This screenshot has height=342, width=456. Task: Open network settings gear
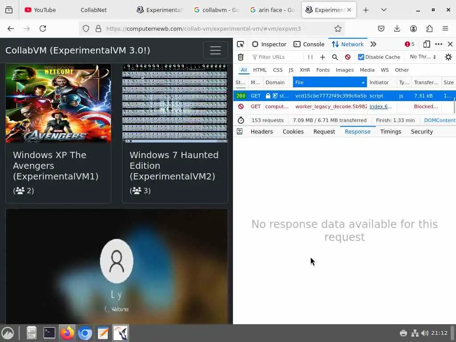tap(448, 57)
